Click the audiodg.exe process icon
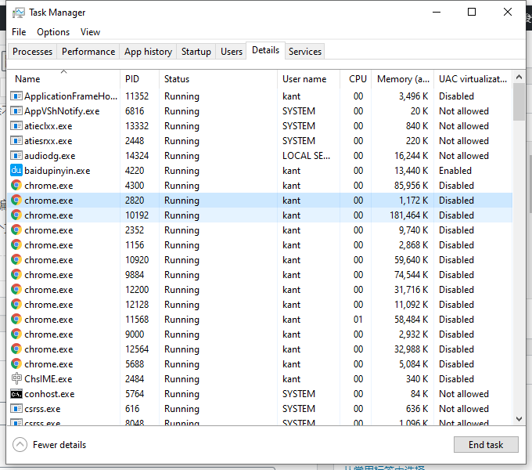The image size is (532, 470). pos(16,156)
